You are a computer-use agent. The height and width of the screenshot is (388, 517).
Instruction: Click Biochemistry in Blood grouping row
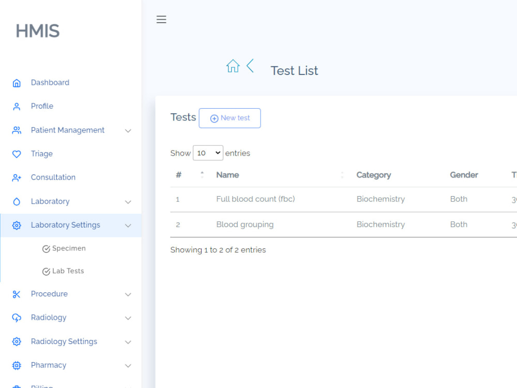[381, 225]
